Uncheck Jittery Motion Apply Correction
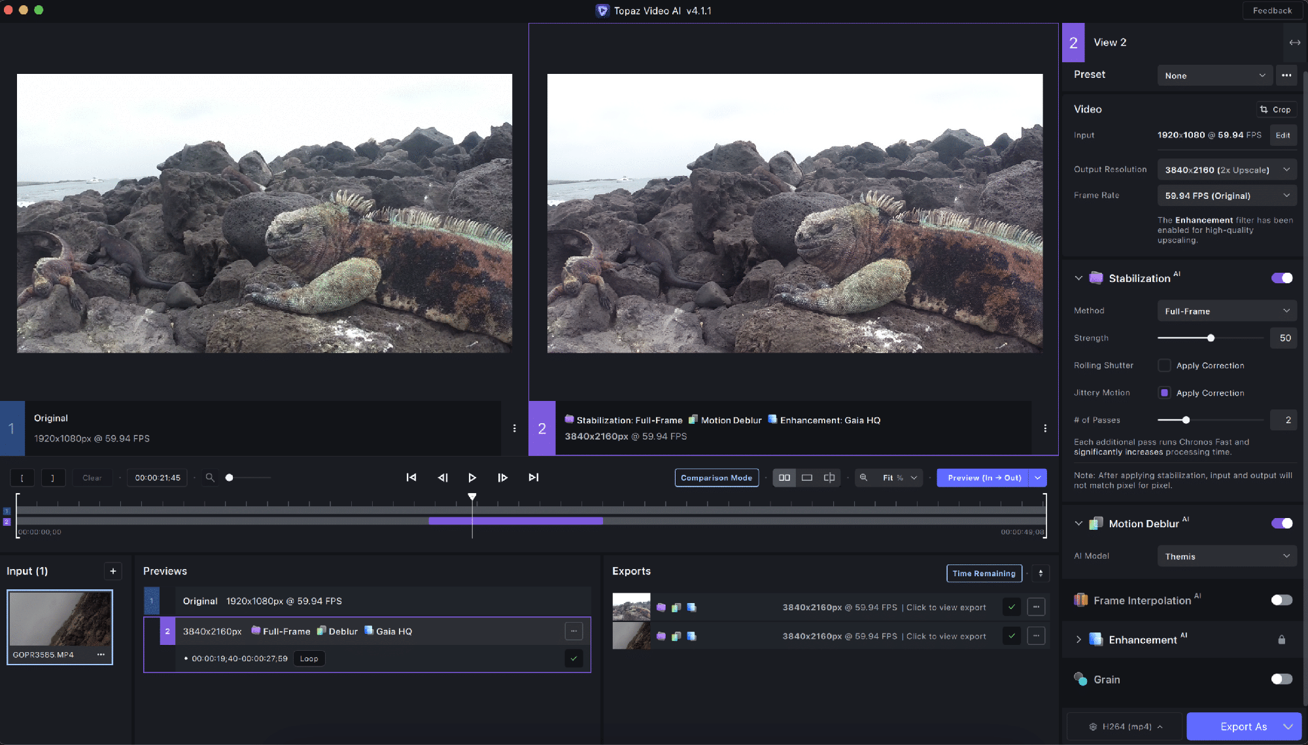 [1164, 393]
